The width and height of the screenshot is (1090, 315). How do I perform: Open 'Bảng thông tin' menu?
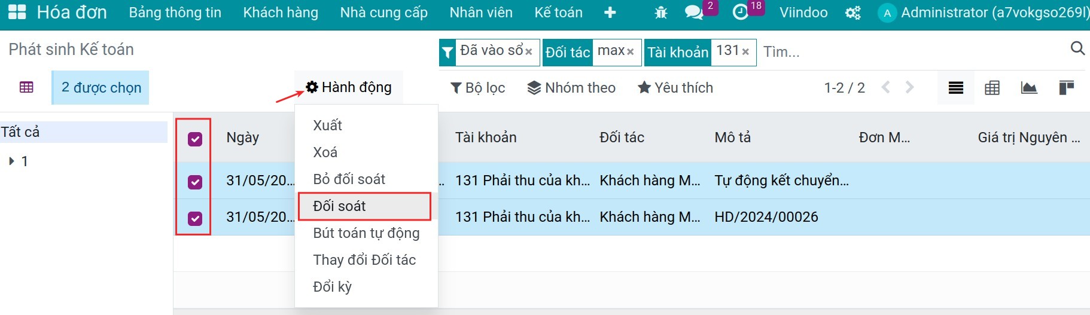pyautogui.click(x=175, y=13)
